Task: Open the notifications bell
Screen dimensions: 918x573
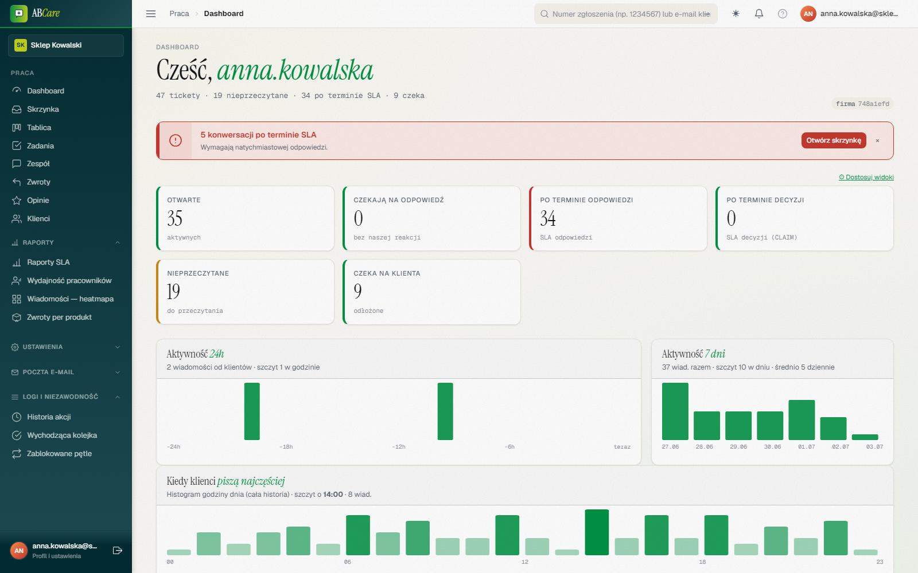Action: click(x=759, y=14)
